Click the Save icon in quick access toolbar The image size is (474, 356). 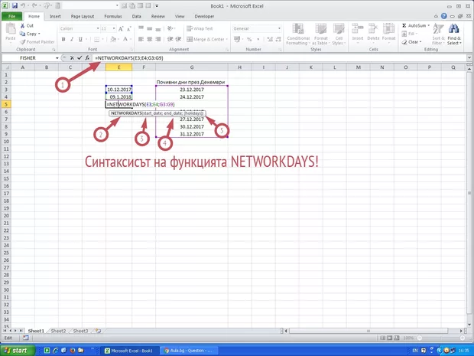click(15, 6)
